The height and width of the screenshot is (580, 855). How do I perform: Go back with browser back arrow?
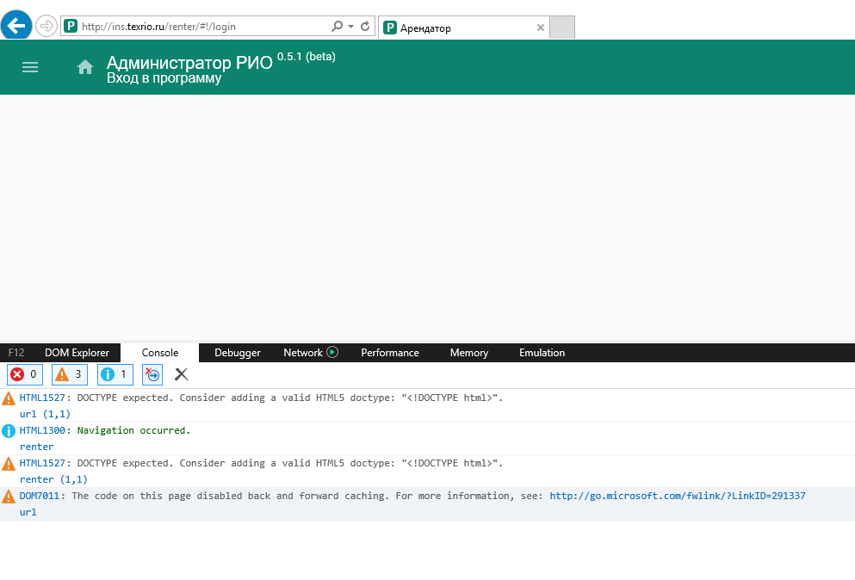18,27
